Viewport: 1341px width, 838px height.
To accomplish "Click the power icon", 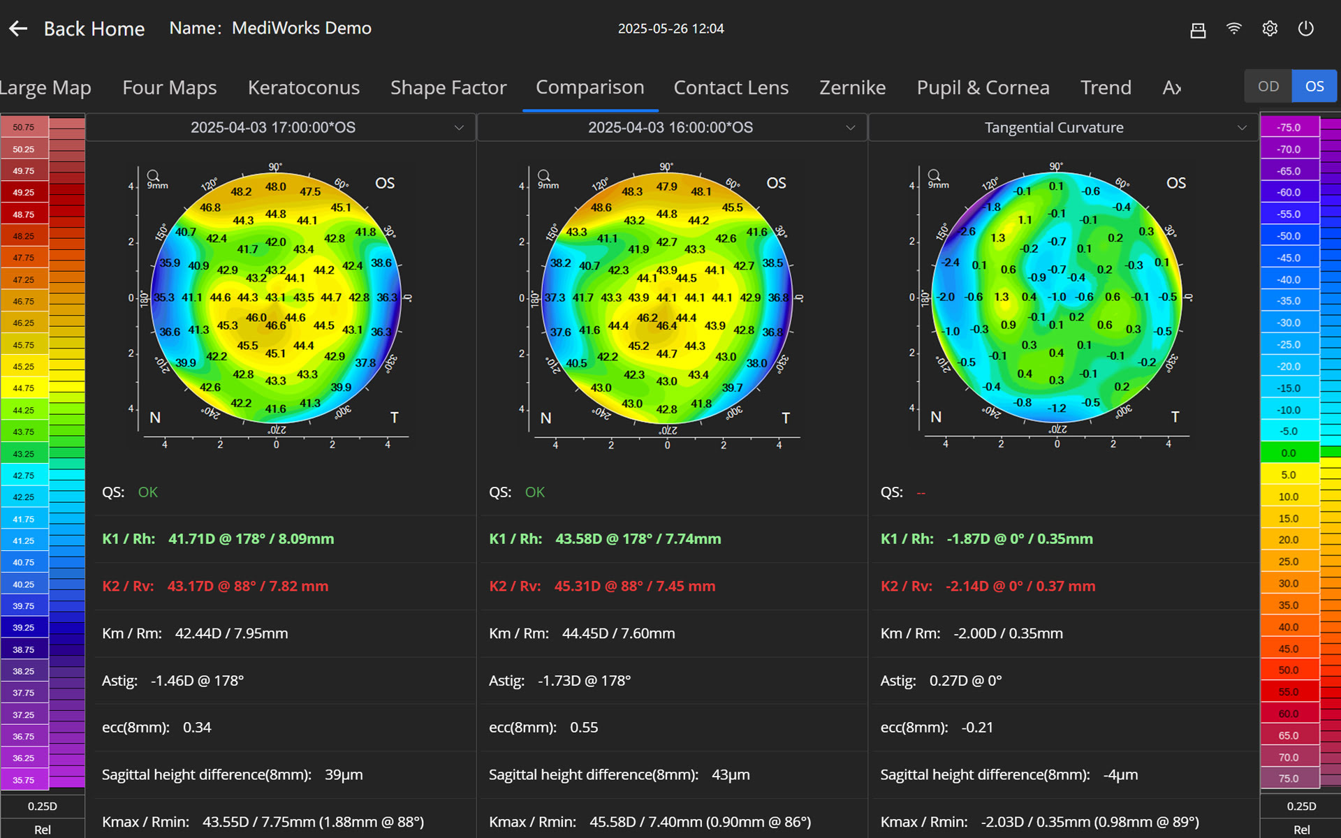I will [x=1305, y=29].
